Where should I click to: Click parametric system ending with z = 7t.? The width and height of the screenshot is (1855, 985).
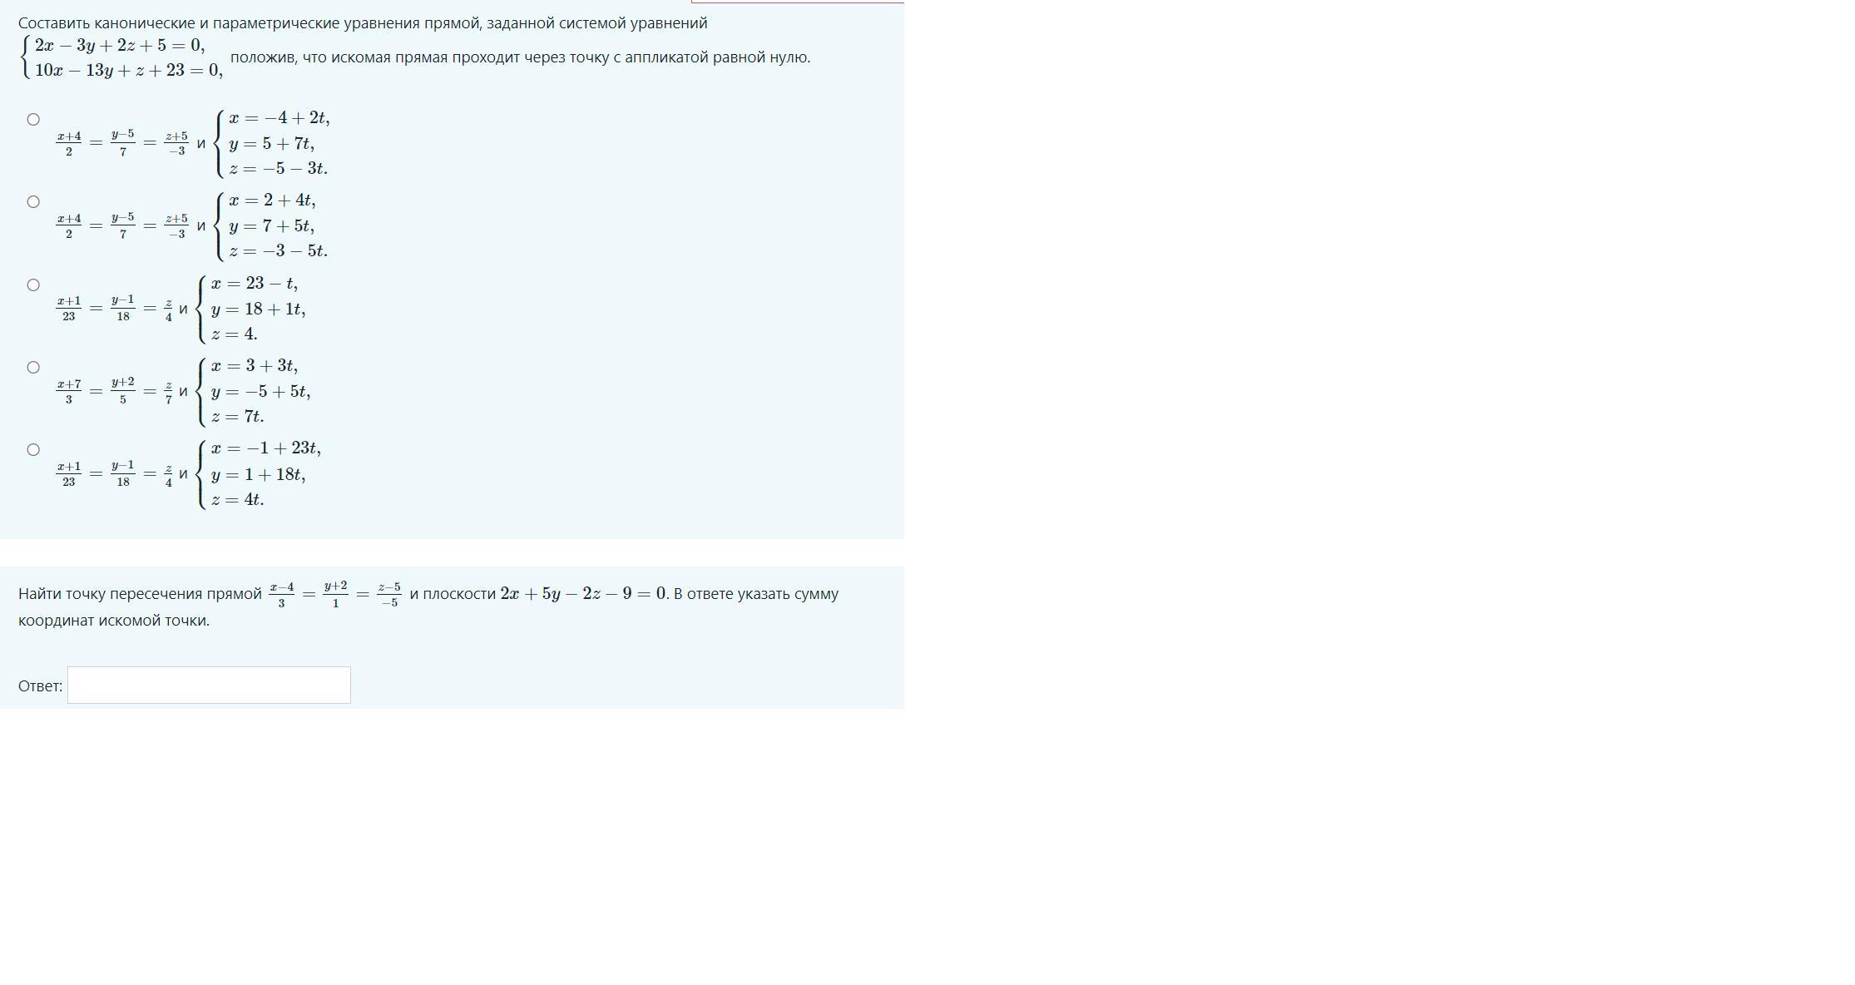pos(255,391)
